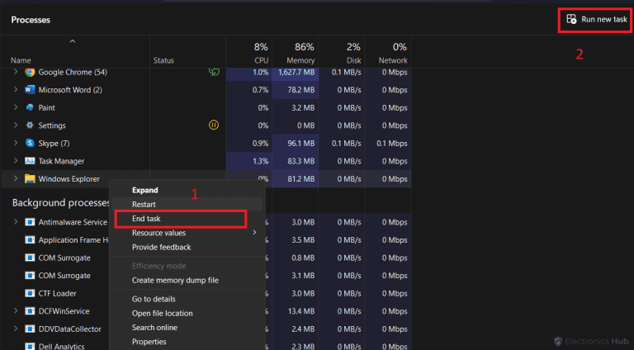Click the Windows Explorer folder icon
This screenshot has height=350, width=634.
pos(30,179)
